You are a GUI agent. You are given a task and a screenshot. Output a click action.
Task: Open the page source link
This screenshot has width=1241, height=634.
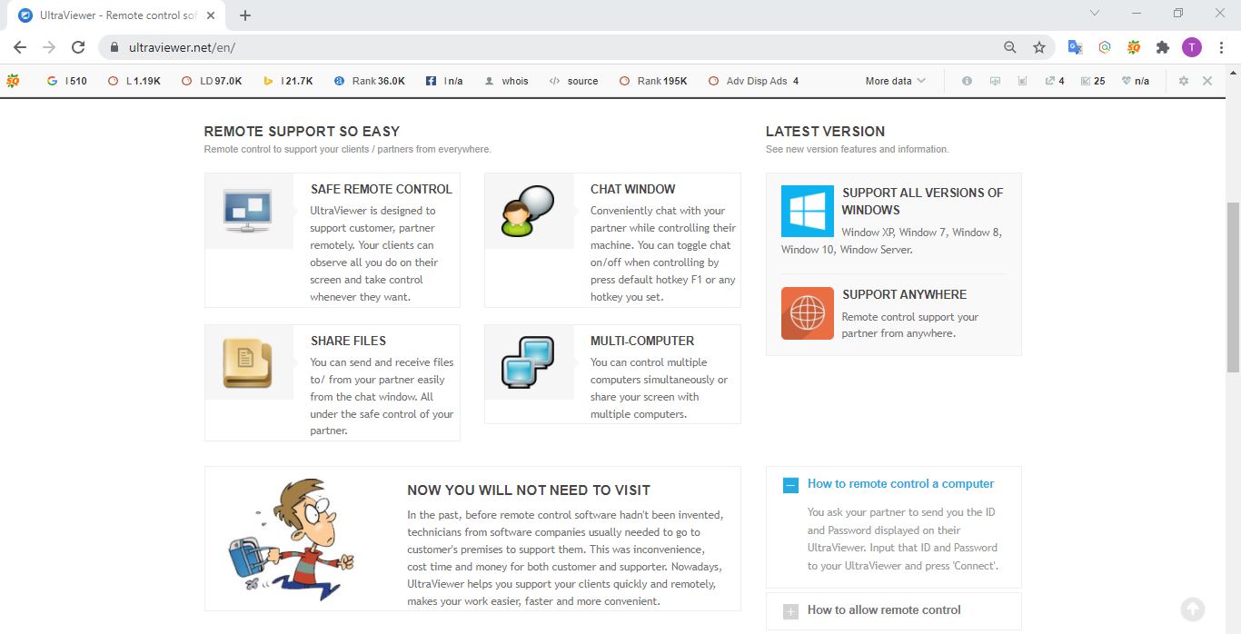573,81
